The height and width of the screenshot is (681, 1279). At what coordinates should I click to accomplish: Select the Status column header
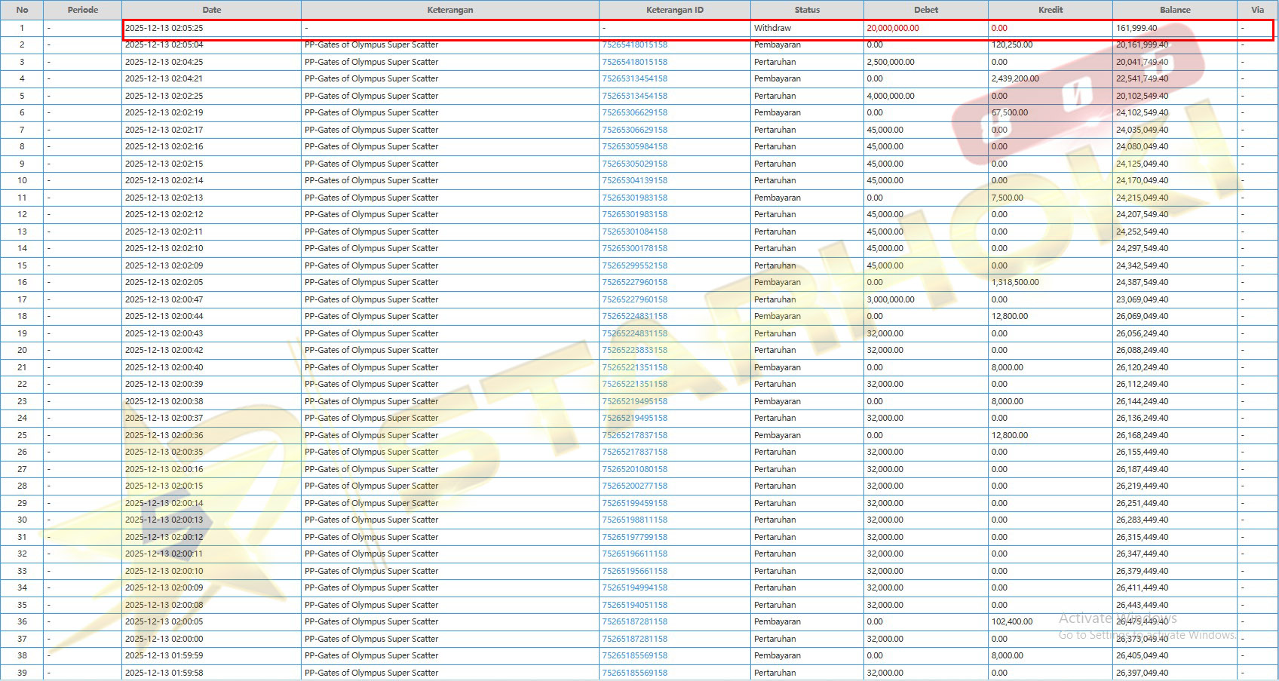[806, 10]
